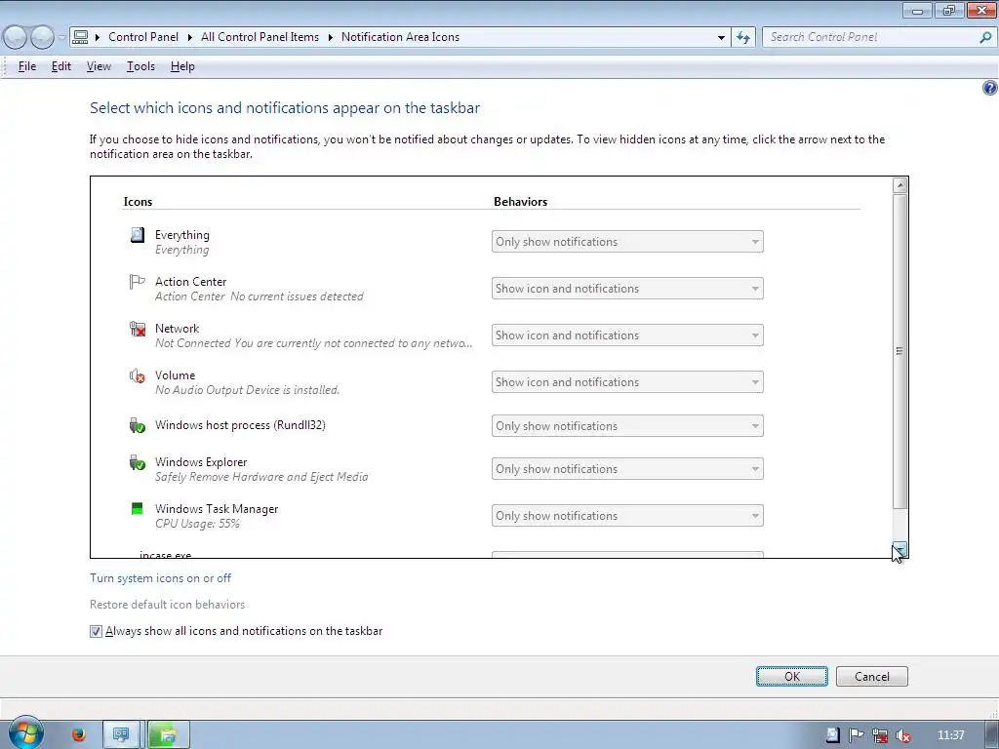Click the Everything app icon in list
999x749 pixels.
coord(137,235)
